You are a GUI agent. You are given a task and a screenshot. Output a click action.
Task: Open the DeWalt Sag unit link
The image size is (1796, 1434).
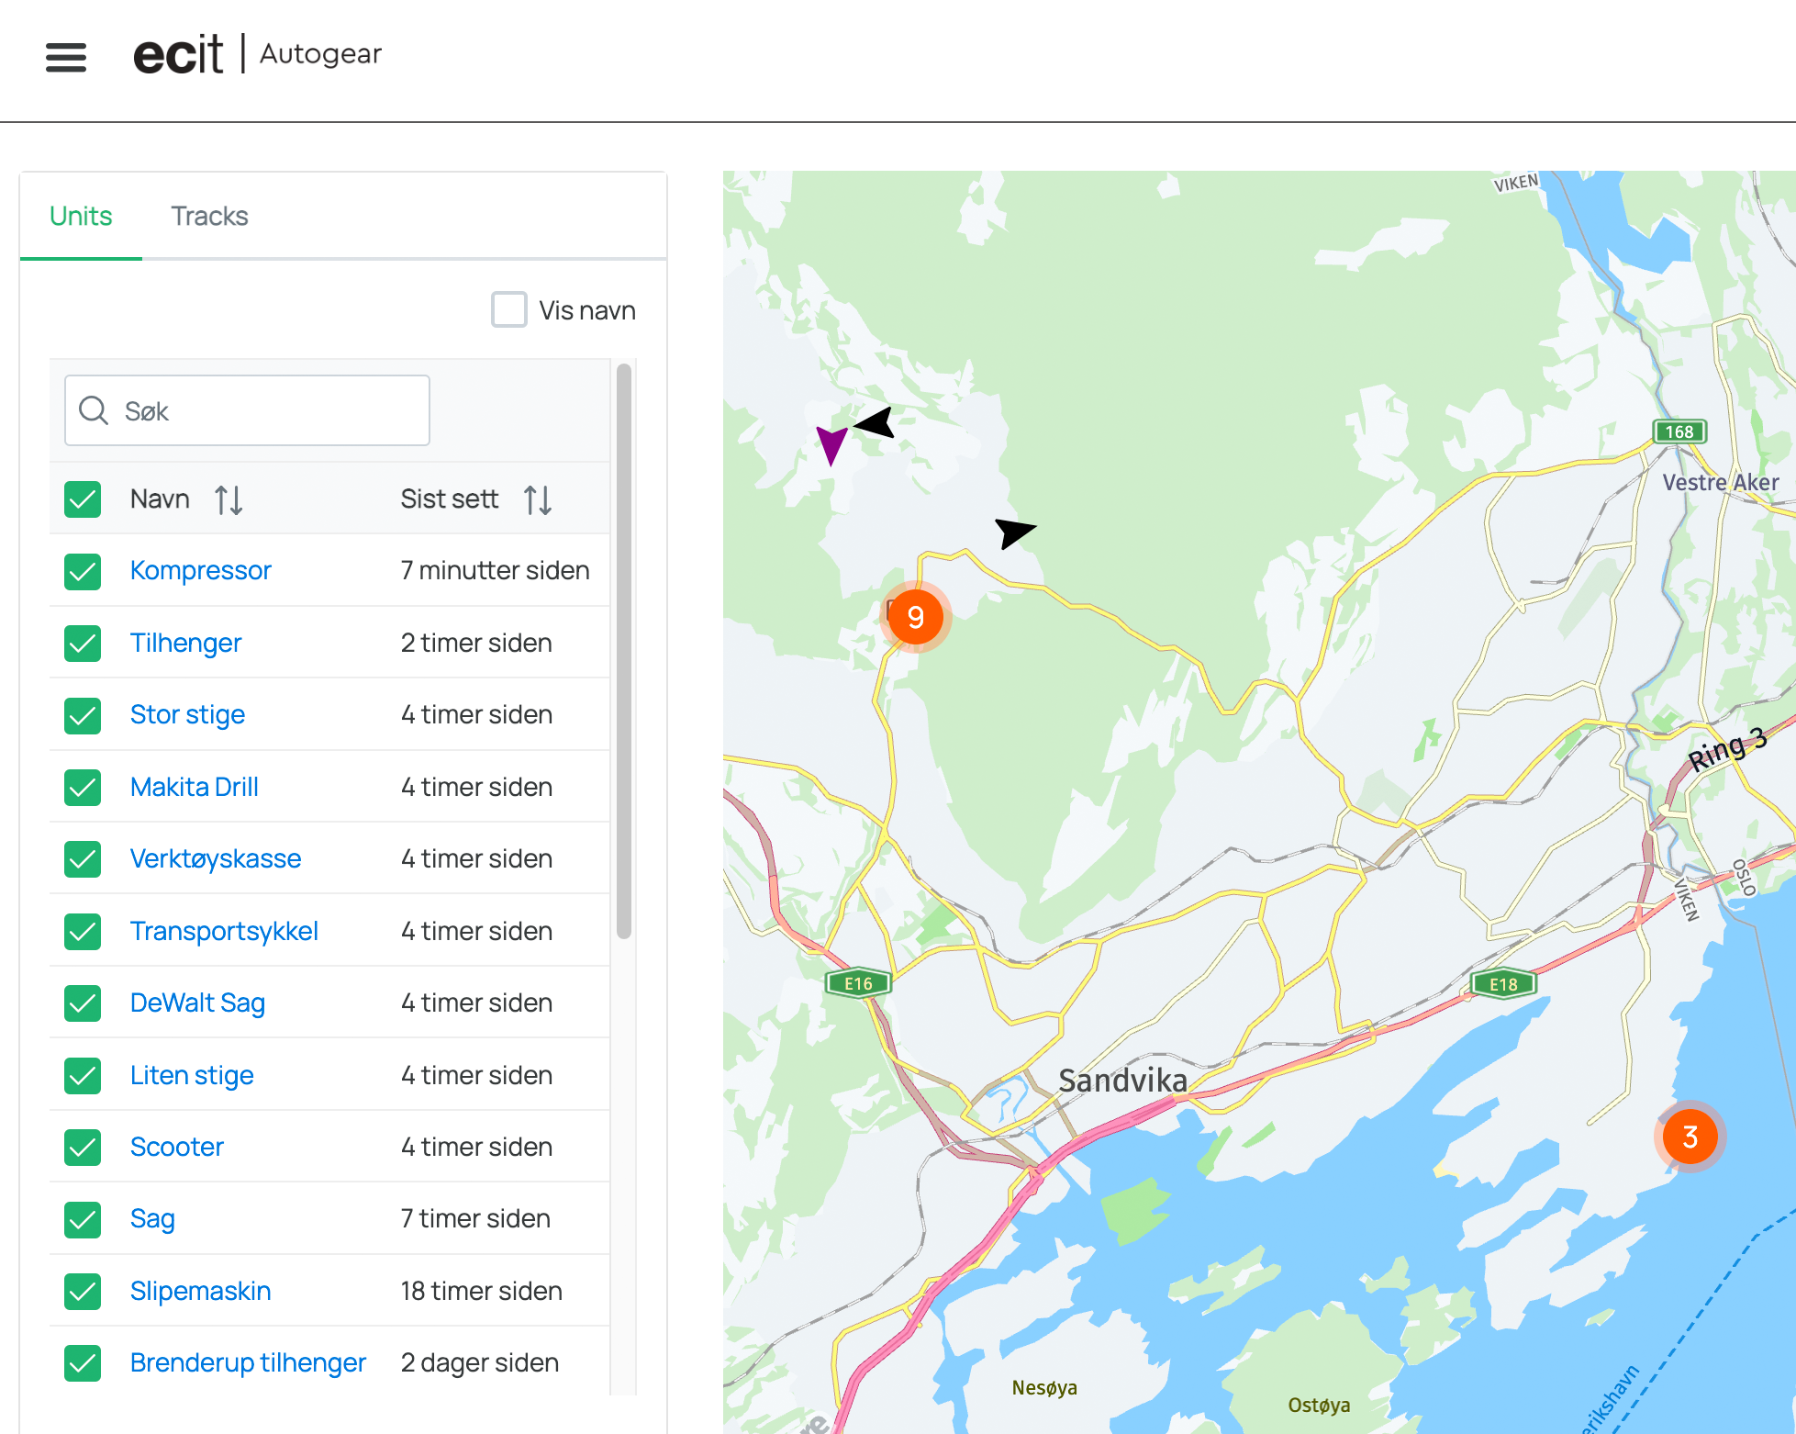click(197, 1003)
